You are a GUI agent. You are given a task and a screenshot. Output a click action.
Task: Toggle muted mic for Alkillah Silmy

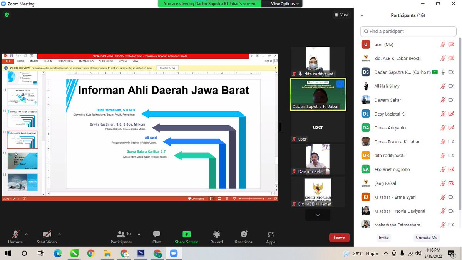click(x=443, y=86)
